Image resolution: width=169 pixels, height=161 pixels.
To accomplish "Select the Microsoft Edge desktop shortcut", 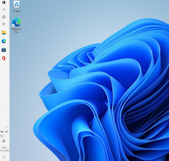I will click(16, 25).
